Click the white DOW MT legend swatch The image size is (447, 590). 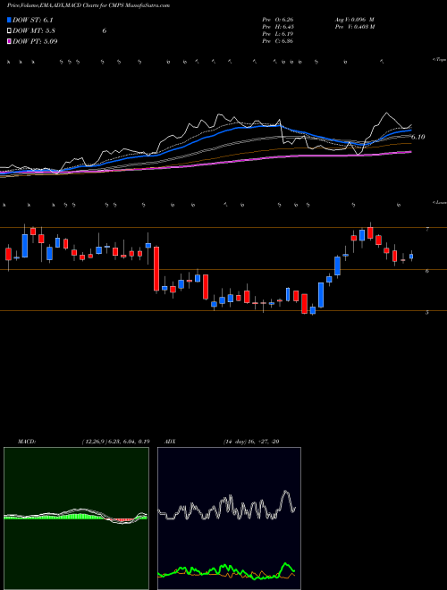[10, 31]
